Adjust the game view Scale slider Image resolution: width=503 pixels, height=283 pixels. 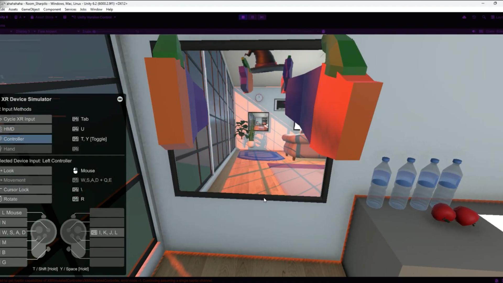pyautogui.click(x=94, y=31)
